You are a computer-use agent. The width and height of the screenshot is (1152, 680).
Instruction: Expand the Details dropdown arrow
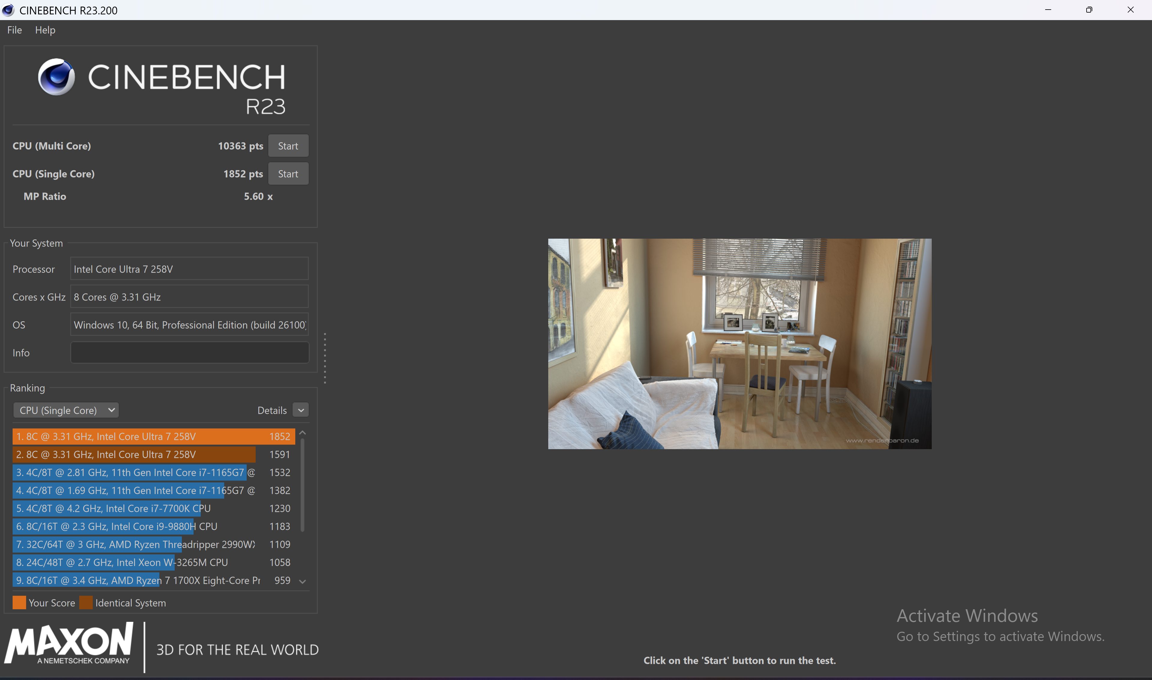[x=301, y=410]
